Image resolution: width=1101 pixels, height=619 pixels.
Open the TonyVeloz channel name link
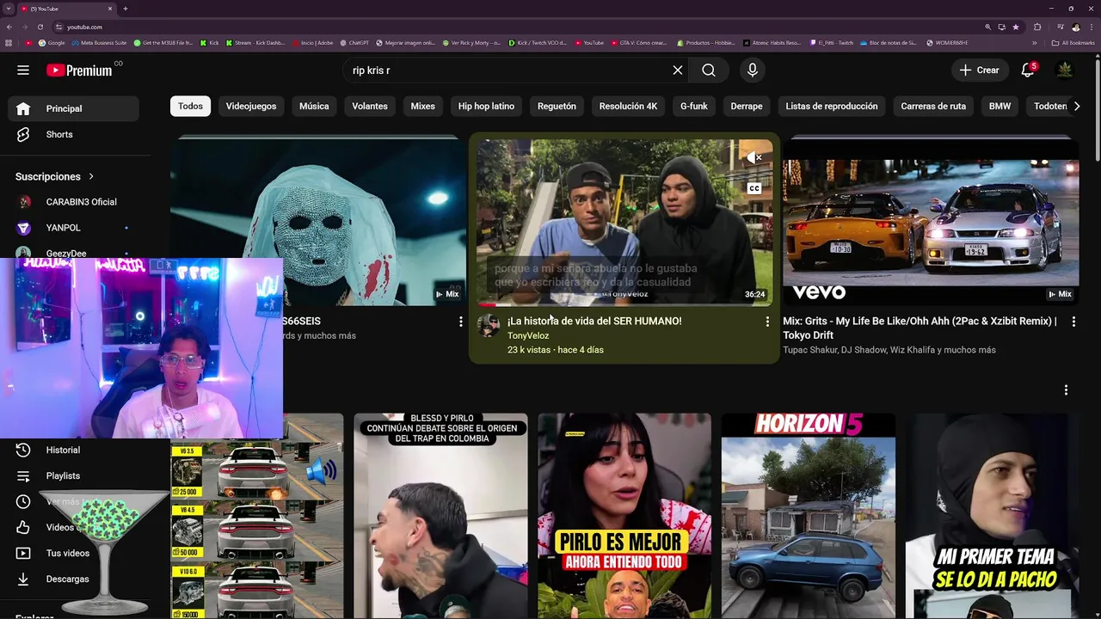(x=528, y=336)
